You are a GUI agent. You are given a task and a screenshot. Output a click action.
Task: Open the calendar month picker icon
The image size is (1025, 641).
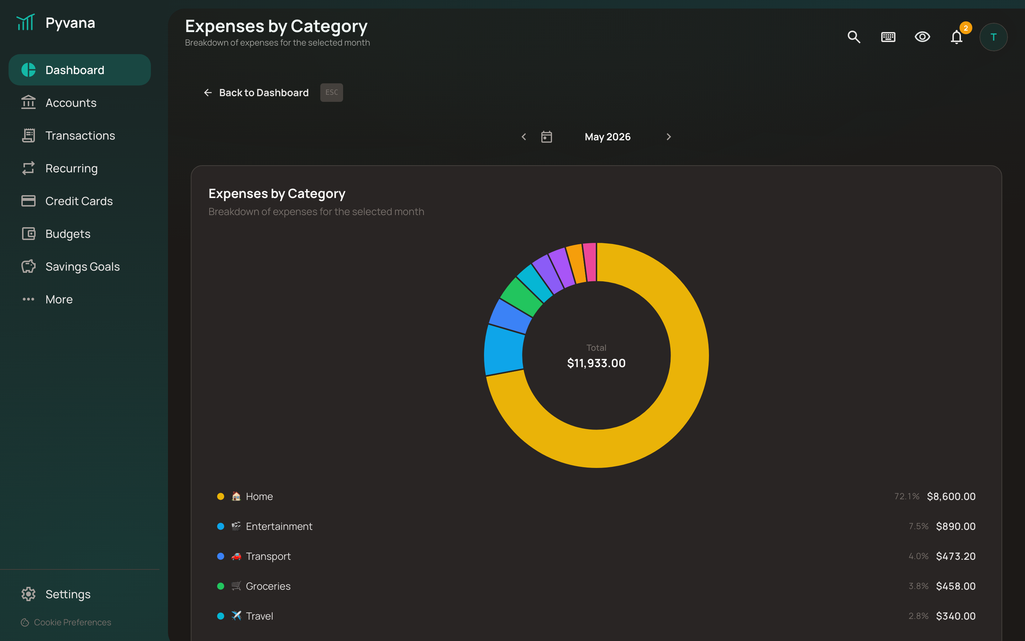[x=546, y=137]
